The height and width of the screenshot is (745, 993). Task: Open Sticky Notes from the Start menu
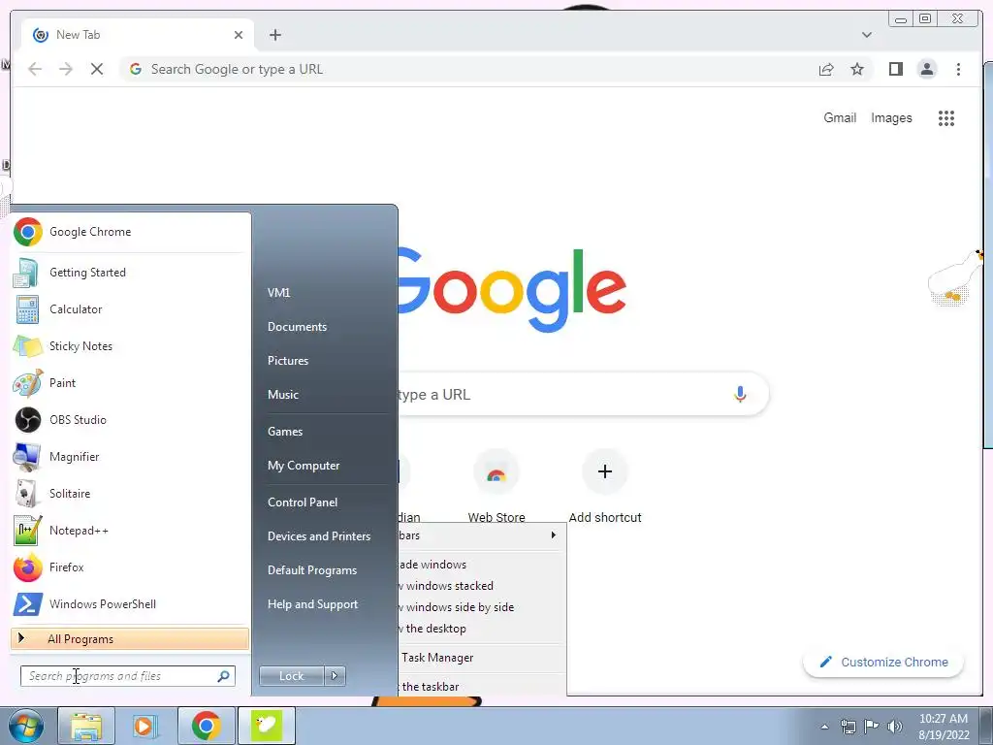tap(130, 346)
